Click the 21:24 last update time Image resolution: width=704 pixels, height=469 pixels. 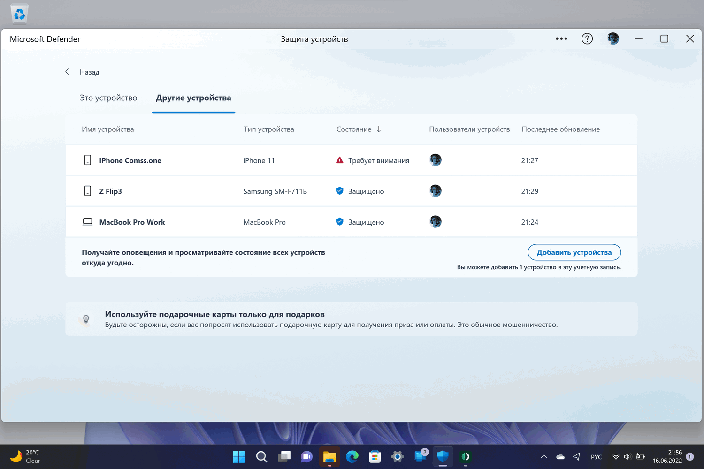click(530, 222)
